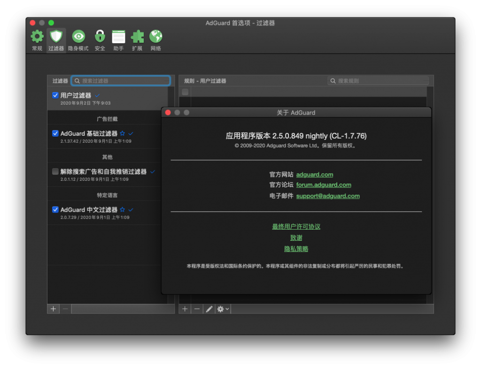Open the 扩展 puzzle piece tab
Image resolution: width=481 pixels, height=369 pixels.
(x=137, y=40)
